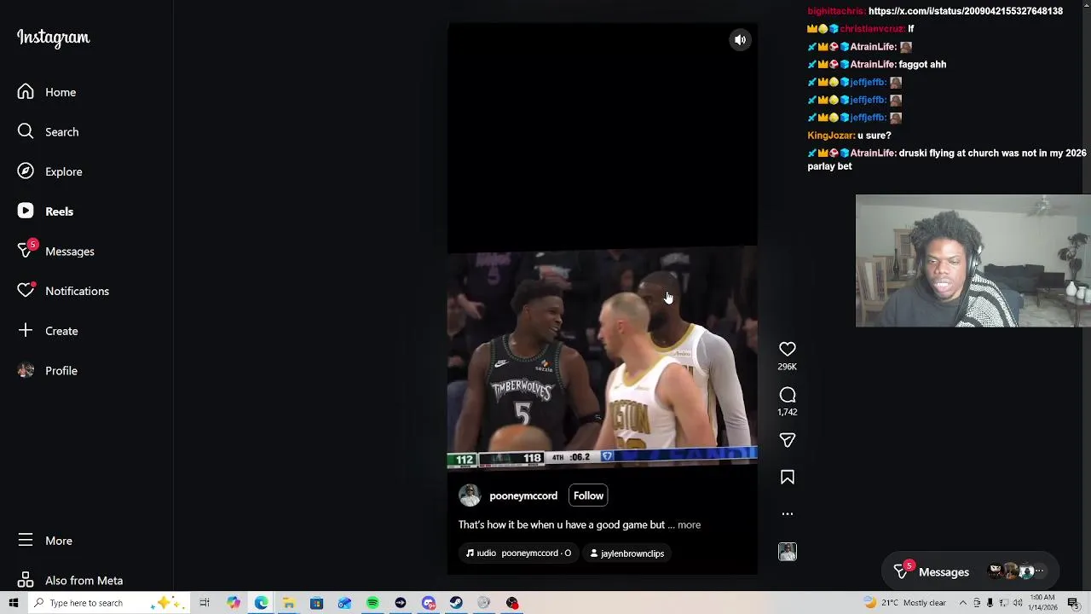Open the pooneymccord audio chip
Viewport: 1091px width, 614px height.
click(518, 553)
